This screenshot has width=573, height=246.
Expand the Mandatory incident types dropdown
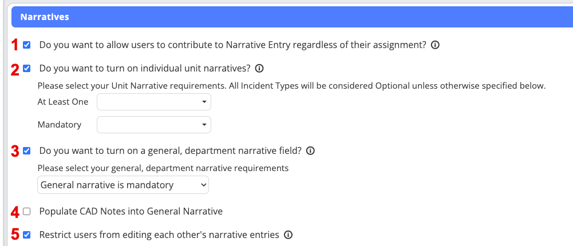(154, 125)
